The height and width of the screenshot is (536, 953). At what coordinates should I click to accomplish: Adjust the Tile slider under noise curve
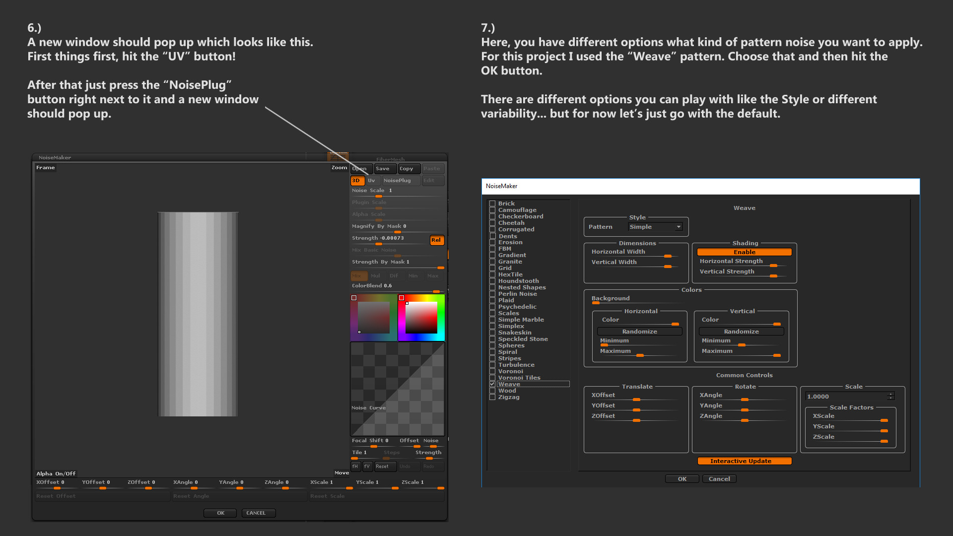[x=365, y=455]
